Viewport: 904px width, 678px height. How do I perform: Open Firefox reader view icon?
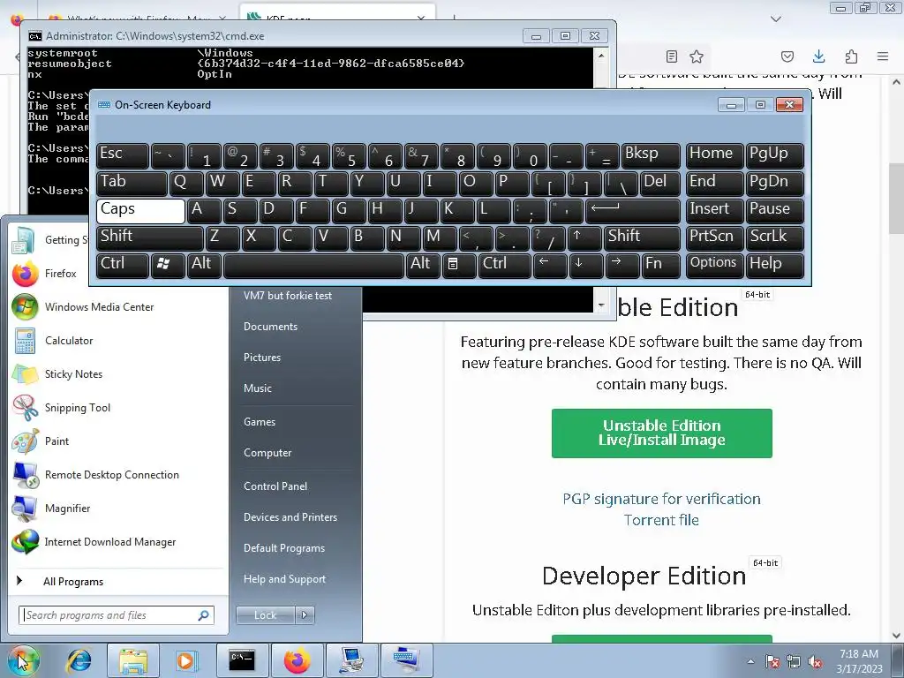(671, 56)
